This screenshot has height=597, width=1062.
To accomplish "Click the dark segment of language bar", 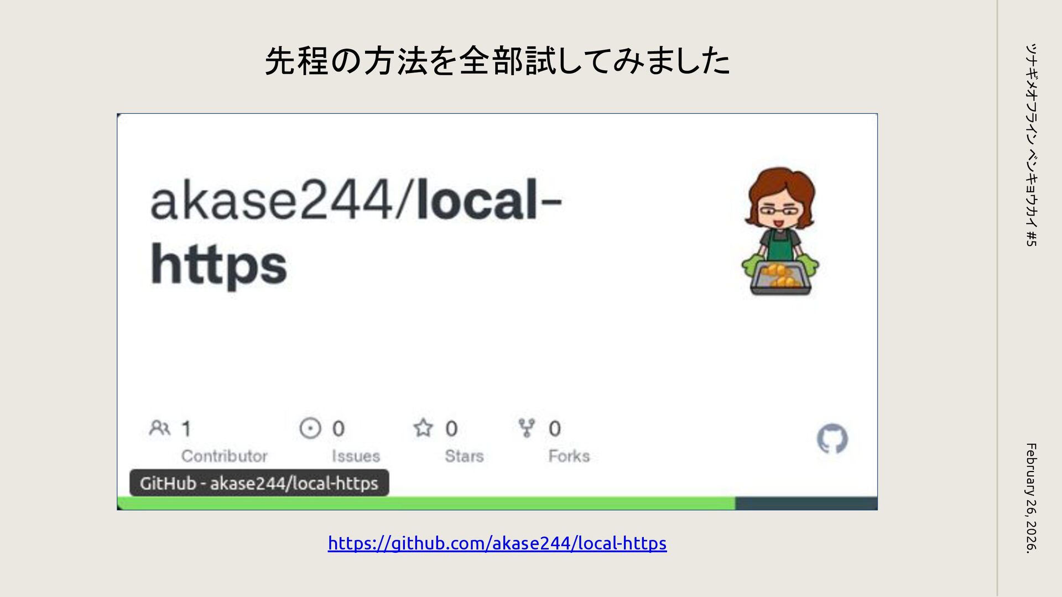I will [806, 504].
